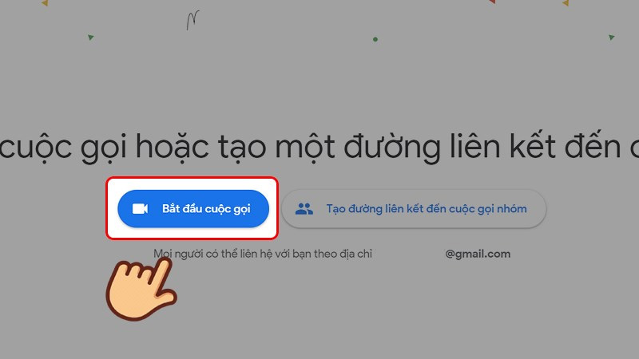Click the yellow triangle confetti top-left corner
The width and height of the screenshot is (639, 359).
pyautogui.click(x=45, y=3)
